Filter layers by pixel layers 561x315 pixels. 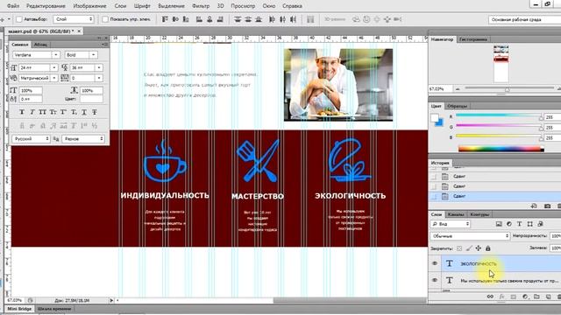click(x=499, y=224)
